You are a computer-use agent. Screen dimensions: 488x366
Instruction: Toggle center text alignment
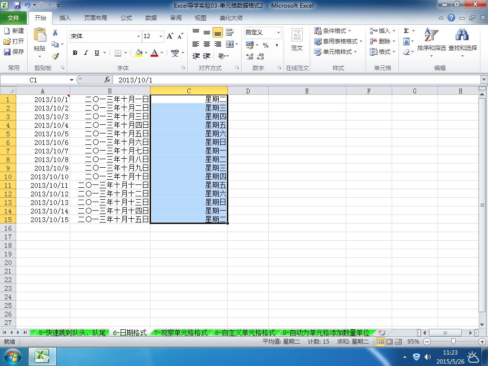point(207,44)
